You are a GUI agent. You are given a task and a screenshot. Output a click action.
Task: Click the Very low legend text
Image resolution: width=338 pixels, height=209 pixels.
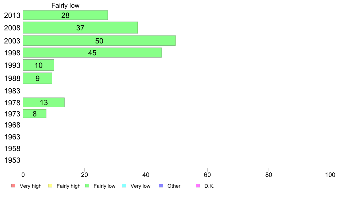tap(140, 186)
